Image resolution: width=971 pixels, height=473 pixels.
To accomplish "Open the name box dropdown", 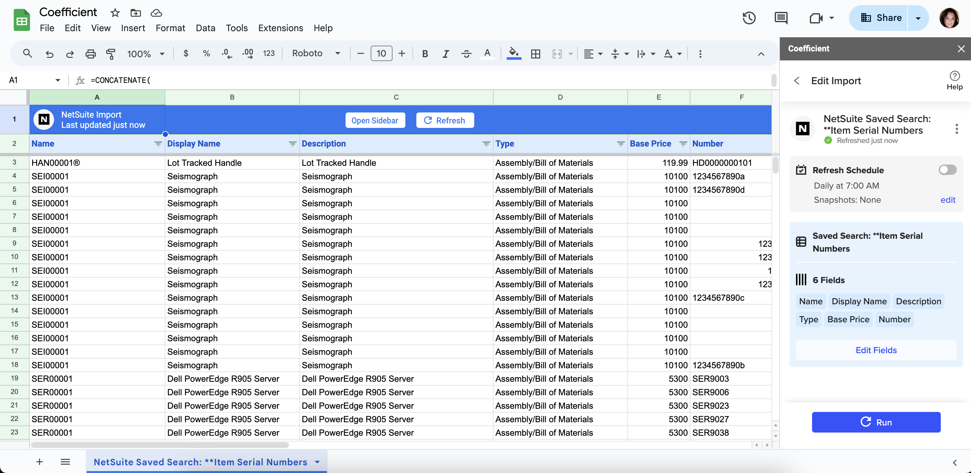I will (58, 80).
